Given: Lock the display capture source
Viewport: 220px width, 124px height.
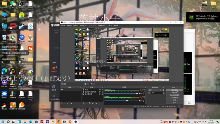Looking at the screenshot, I should (102, 94).
